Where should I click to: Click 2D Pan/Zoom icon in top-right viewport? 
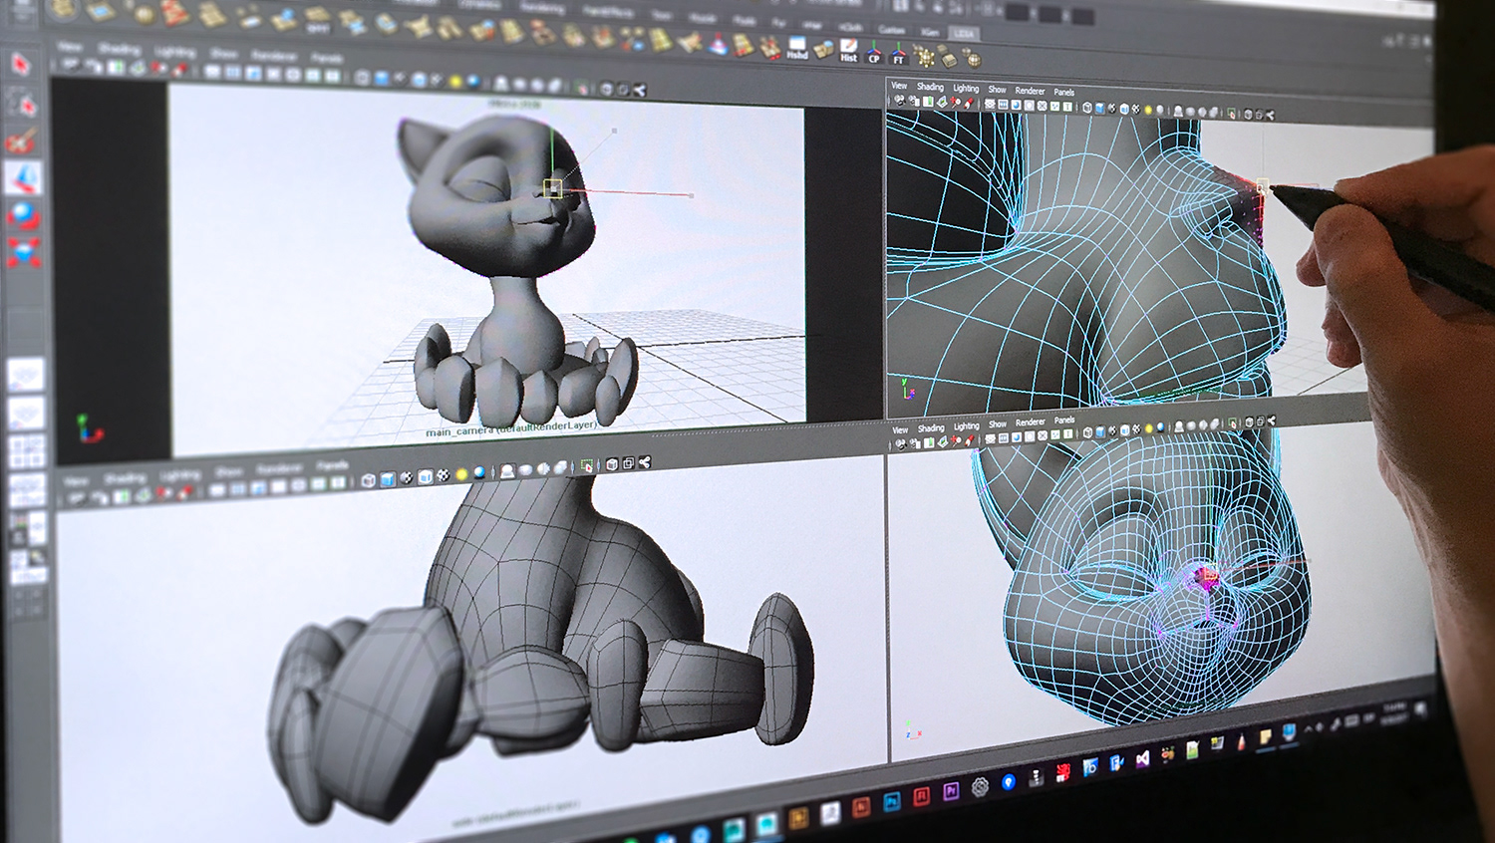955,103
